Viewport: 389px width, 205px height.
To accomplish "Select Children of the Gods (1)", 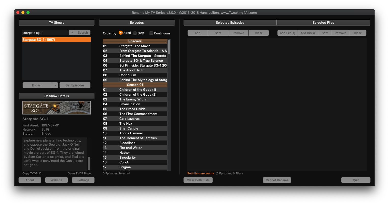I will [x=135, y=89].
